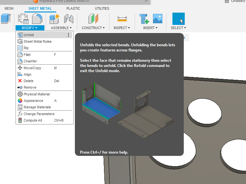Click the Measure ruler toolbar icon
246x184 pixels.
pyautogui.click(x=122, y=19)
